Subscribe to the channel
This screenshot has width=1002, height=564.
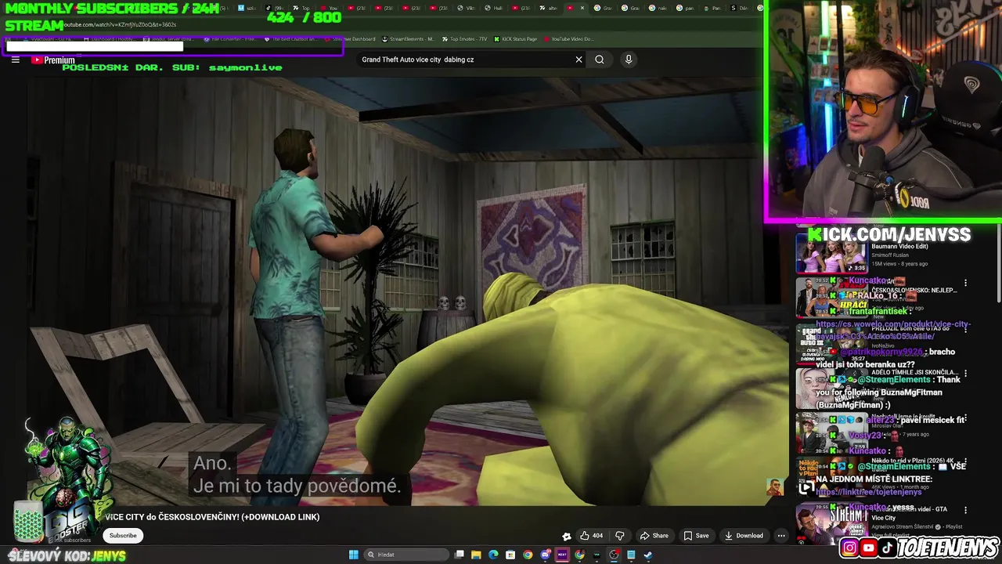pos(123,536)
